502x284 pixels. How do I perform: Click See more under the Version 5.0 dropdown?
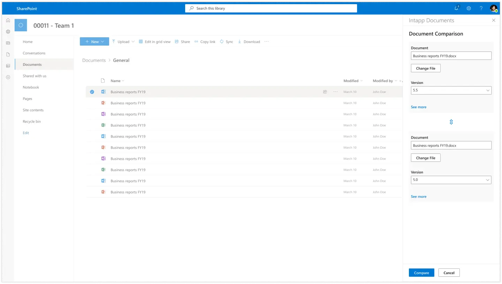418,197
